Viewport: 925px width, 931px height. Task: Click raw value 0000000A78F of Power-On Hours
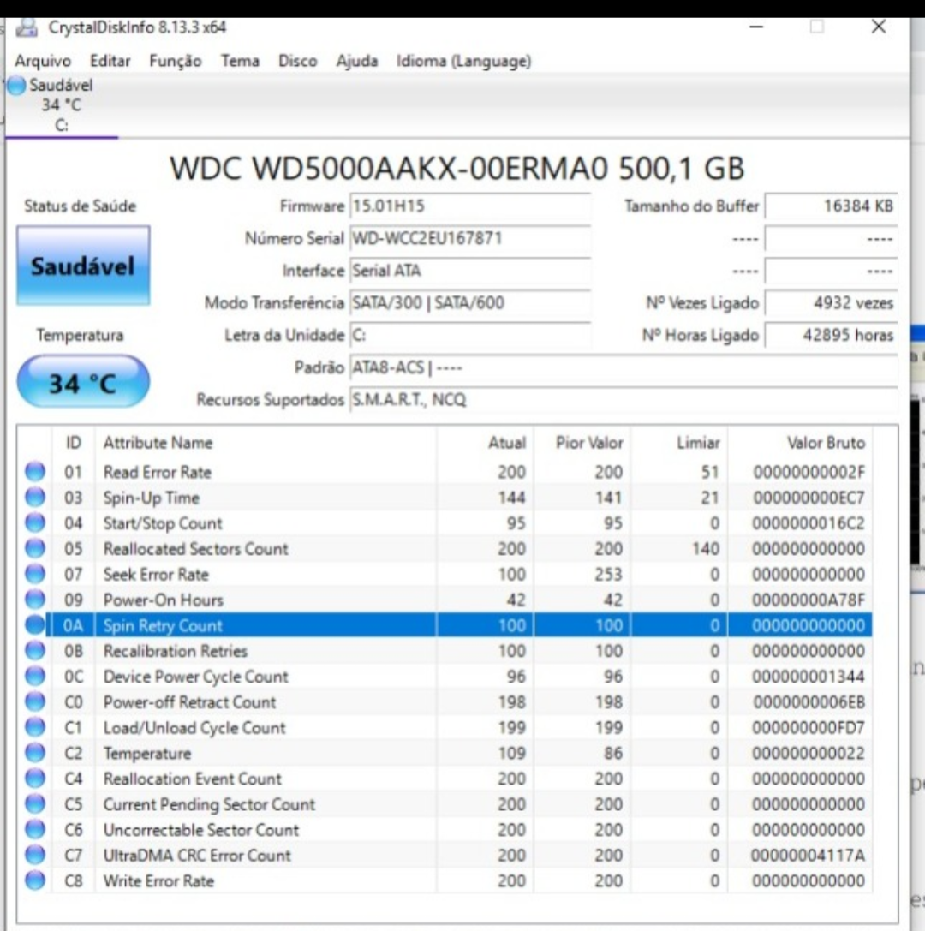click(808, 600)
